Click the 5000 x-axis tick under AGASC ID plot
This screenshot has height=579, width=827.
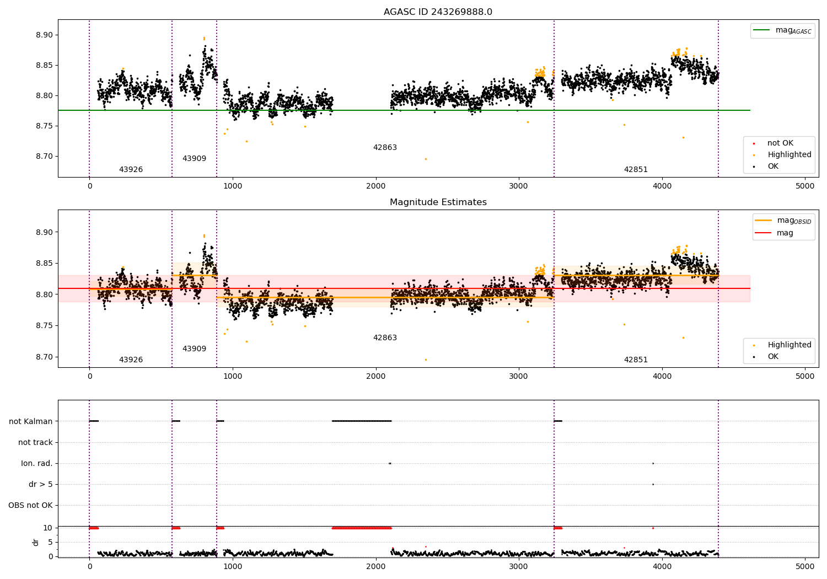point(805,186)
